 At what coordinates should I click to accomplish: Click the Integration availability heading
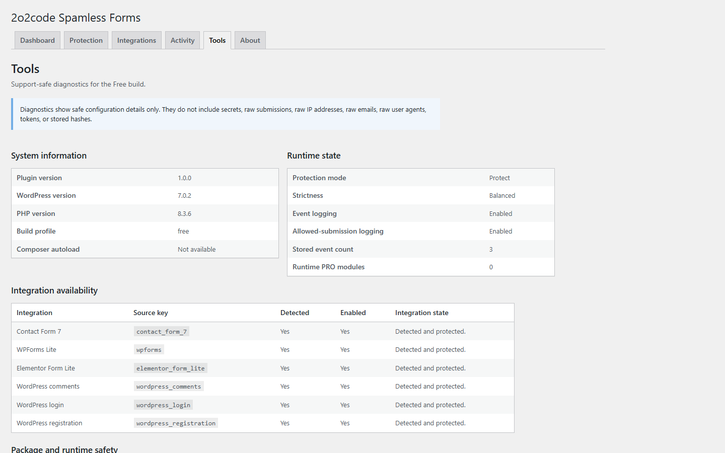click(x=54, y=290)
